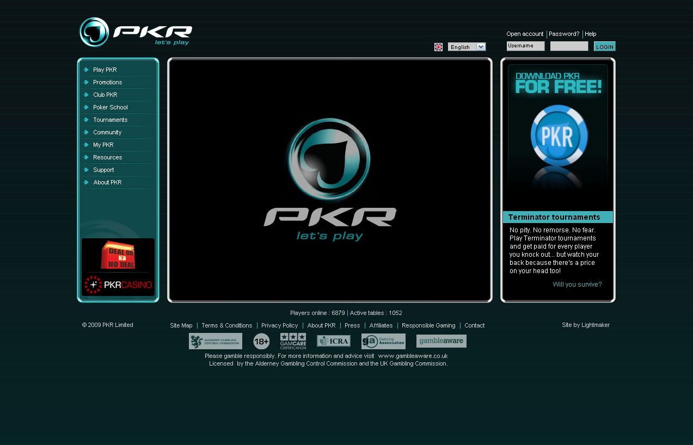Open the Contact footer link
The height and width of the screenshot is (445, 693).
pos(475,325)
